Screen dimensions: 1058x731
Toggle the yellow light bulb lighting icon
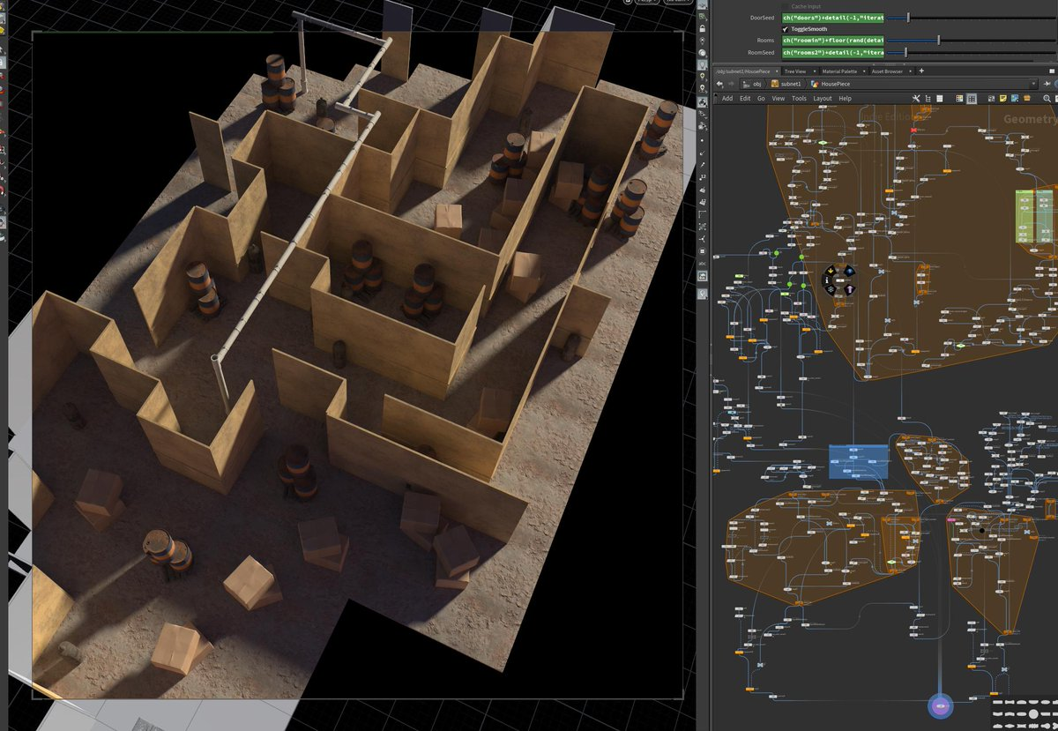703,76
